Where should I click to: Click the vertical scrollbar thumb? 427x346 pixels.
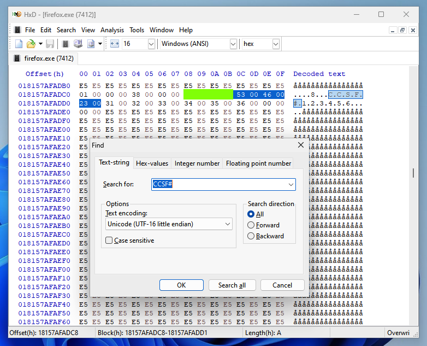pyautogui.click(x=413, y=173)
